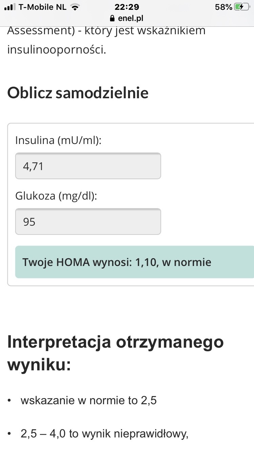Tap the Interpretacja otrzymanego wyniku heading
The image size is (254, 452).
(x=115, y=353)
